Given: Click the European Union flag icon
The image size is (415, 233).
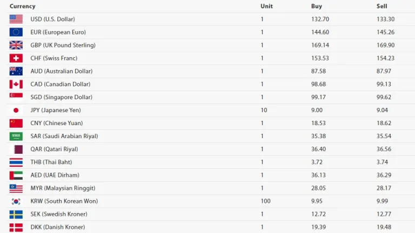Looking at the screenshot, I should [x=16, y=32].
